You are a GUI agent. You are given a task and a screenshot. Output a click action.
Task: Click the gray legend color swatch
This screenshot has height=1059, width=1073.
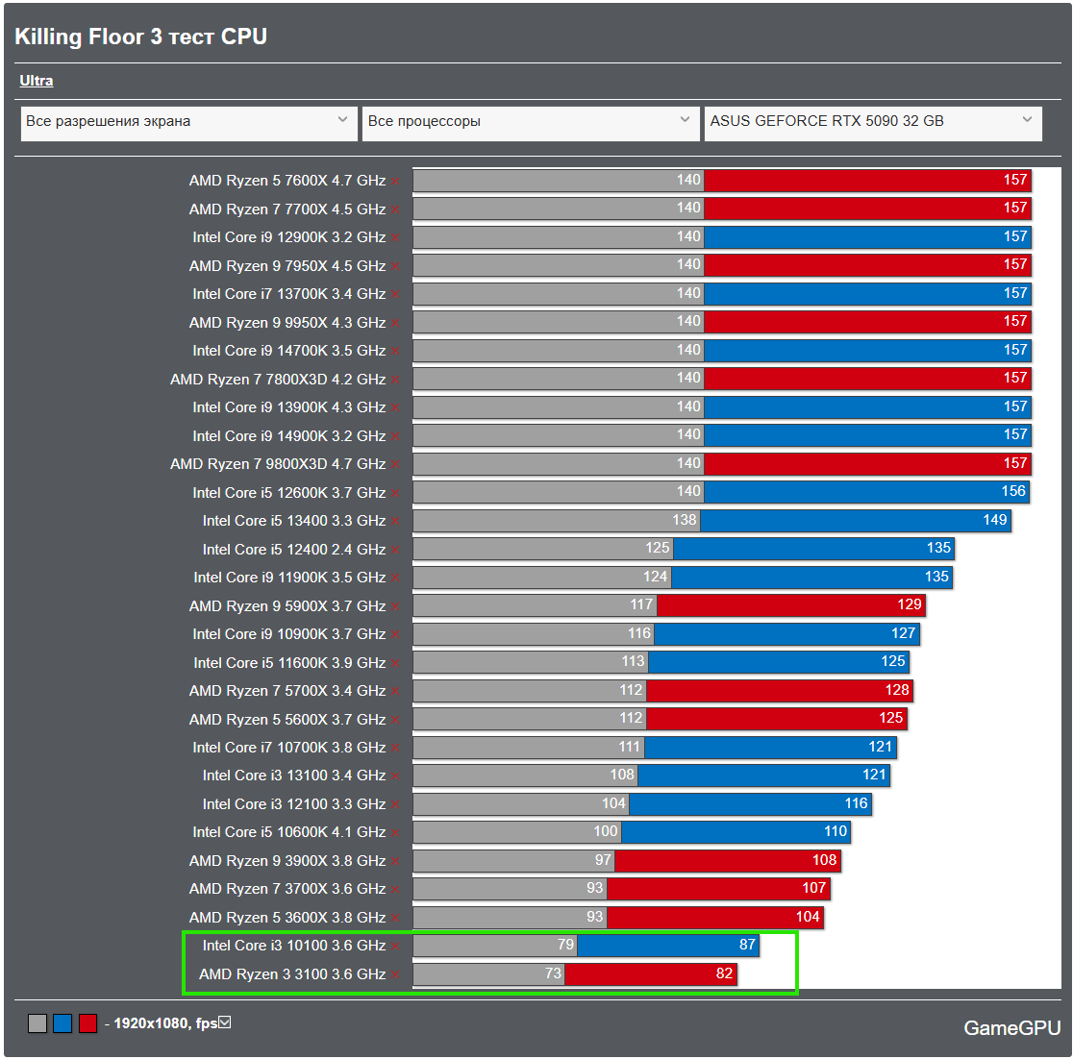[37, 1023]
